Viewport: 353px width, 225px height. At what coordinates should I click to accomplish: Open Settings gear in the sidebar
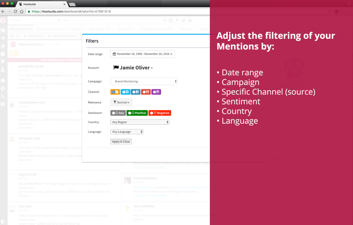pos(3,89)
